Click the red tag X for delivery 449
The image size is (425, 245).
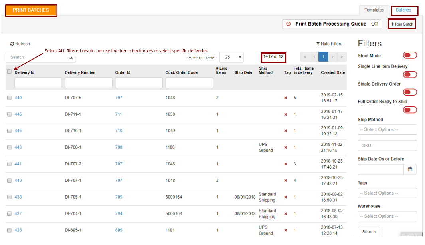pos(286,98)
